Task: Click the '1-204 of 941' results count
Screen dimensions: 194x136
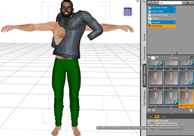Action: click(x=173, y=58)
